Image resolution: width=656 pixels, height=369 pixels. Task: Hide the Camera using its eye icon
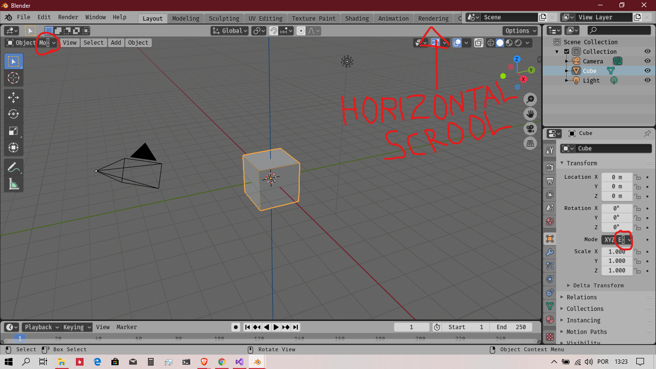coord(647,61)
